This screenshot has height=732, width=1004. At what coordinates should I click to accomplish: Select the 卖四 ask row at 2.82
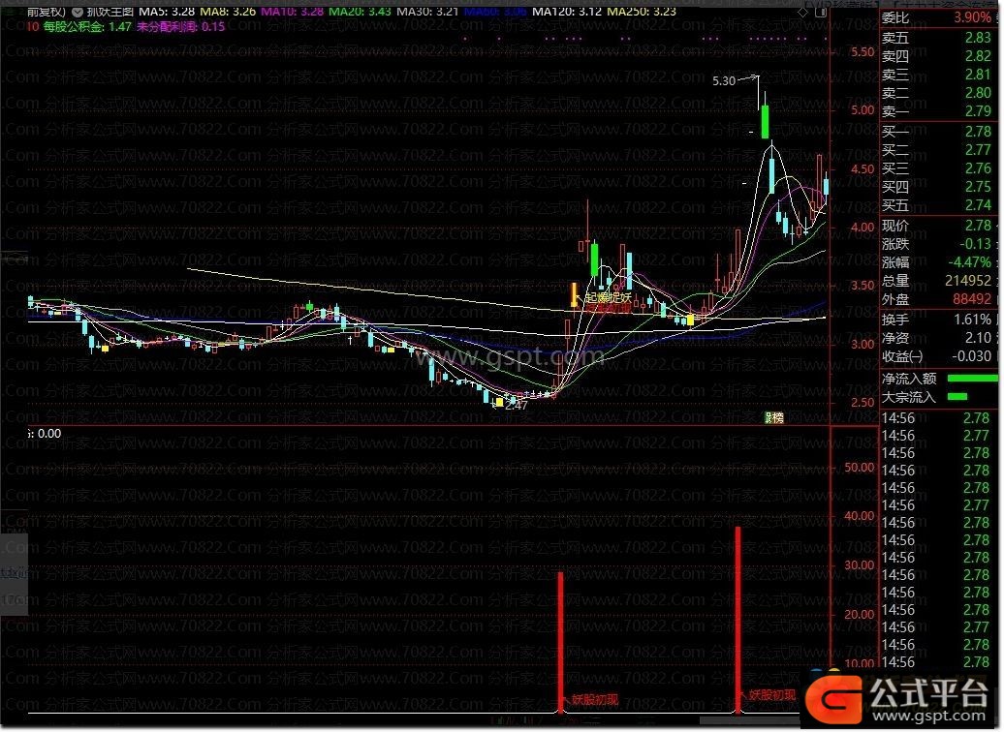click(x=937, y=56)
